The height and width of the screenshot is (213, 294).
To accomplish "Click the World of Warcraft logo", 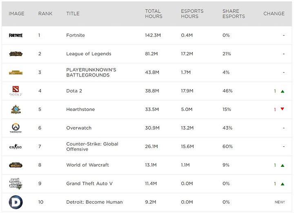I will pyautogui.click(x=16, y=165).
